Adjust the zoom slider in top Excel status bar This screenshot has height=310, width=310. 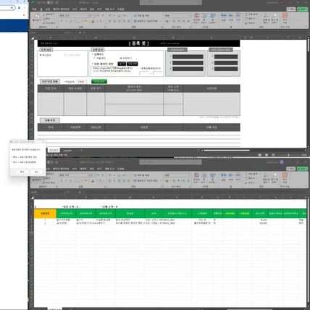(x=288, y=155)
